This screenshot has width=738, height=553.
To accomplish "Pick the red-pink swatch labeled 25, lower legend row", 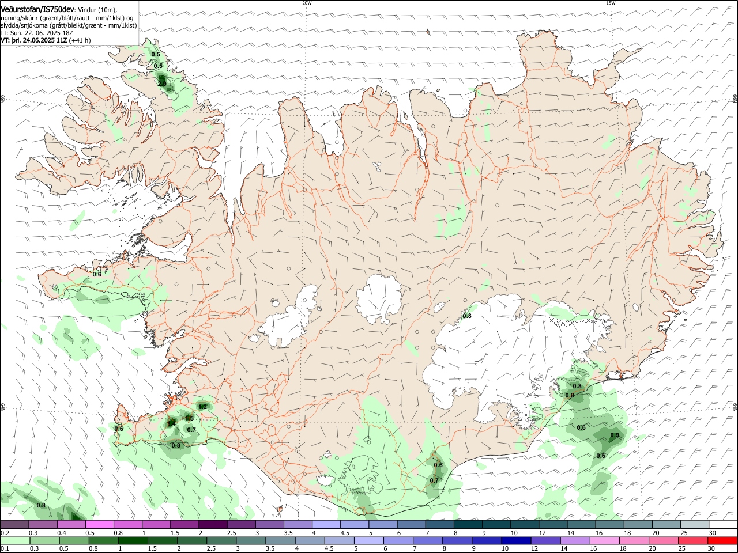I will click(x=693, y=541).
